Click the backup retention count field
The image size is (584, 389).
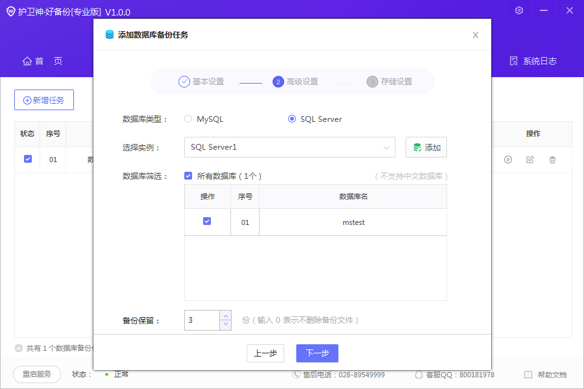coord(202,320)
